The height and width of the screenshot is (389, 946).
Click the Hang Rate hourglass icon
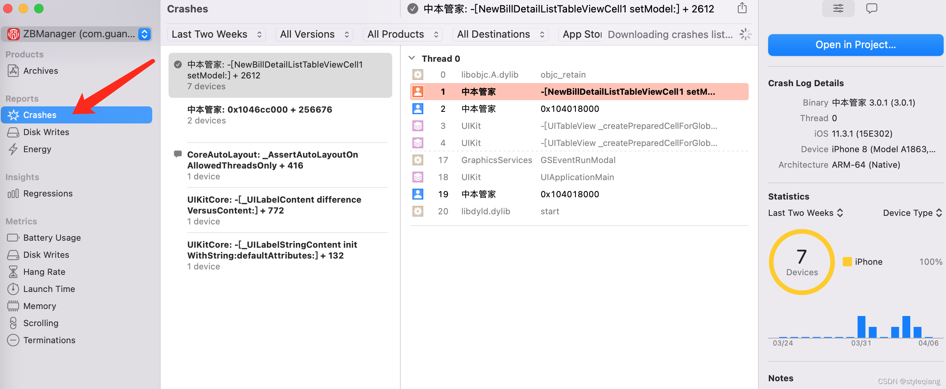pos(13,272)
